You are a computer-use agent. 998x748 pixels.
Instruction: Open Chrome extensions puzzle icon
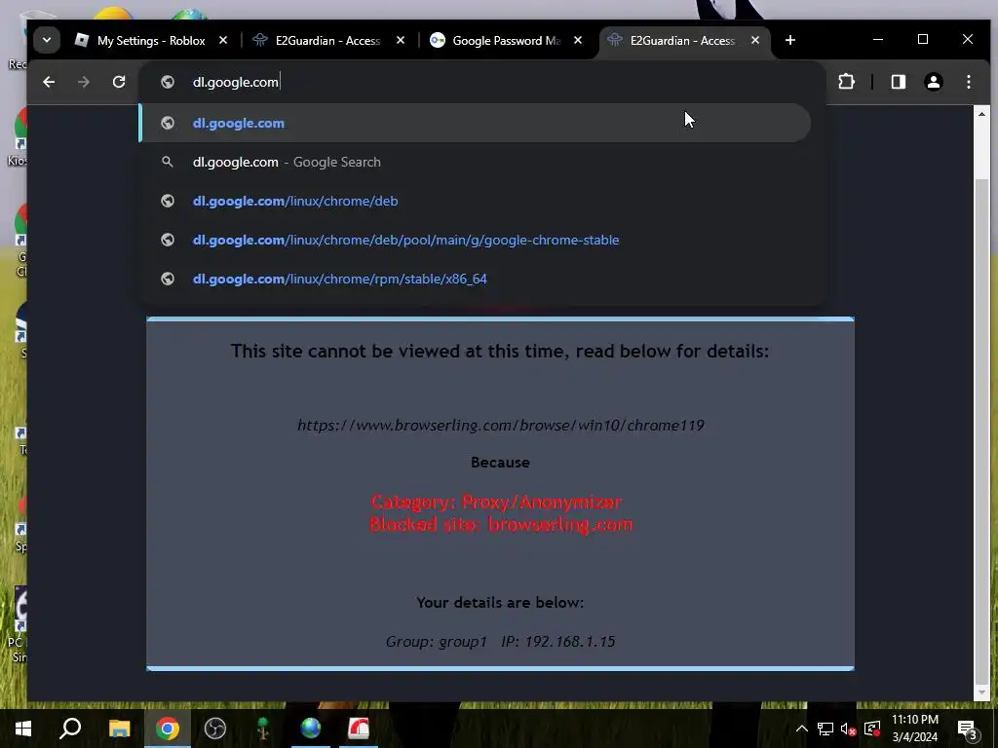click(846, 82)
